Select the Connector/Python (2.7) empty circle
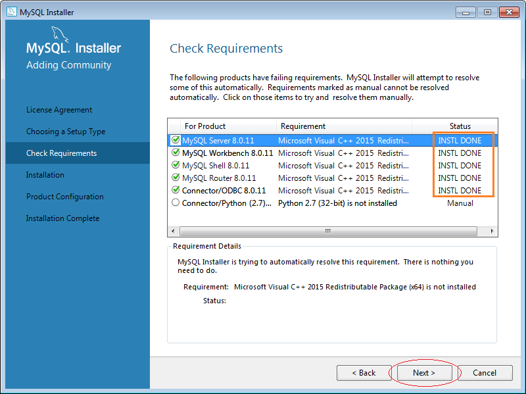The height and width of the screenshot is (394, 526). point(176,203)
